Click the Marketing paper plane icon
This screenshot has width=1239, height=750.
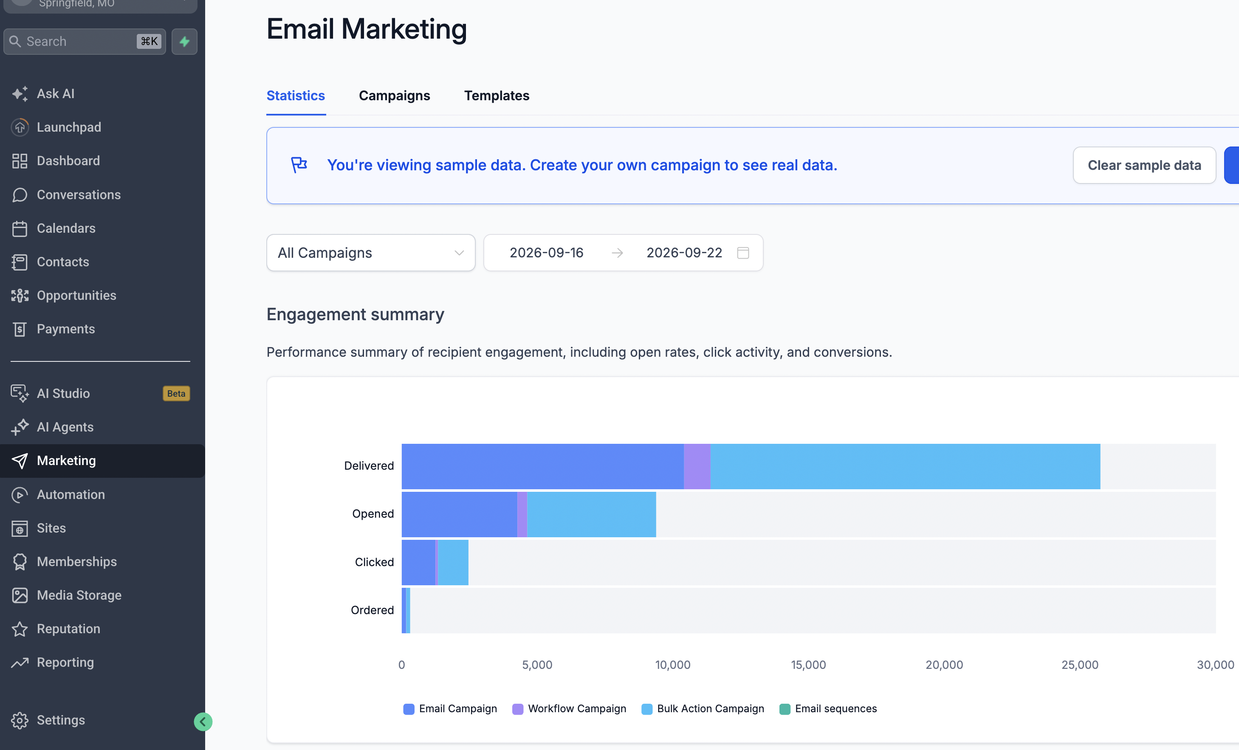20,461
